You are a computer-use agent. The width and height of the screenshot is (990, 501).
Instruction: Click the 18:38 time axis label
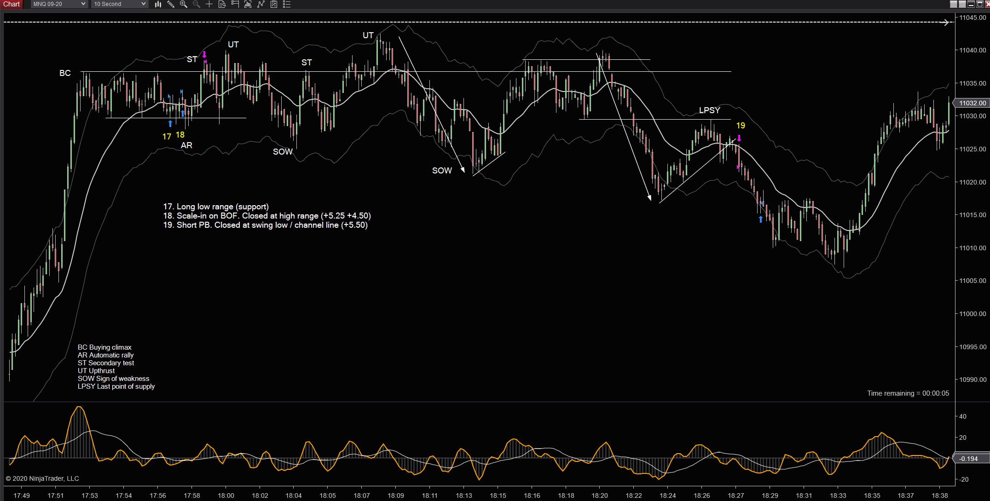click(x=940, y=495)
